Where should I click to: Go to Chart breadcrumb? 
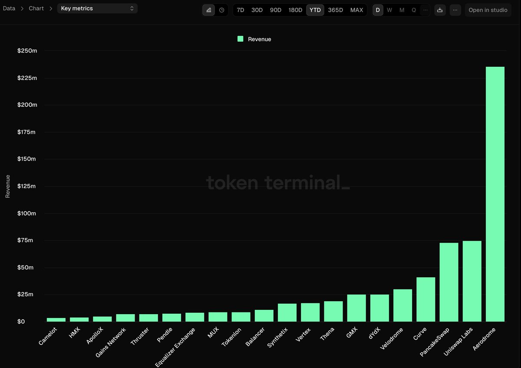(36, 8)
